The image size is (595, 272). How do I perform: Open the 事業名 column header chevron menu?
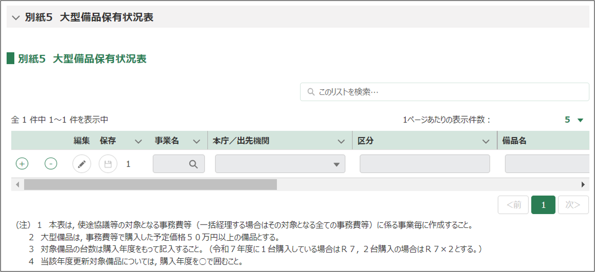196,141
